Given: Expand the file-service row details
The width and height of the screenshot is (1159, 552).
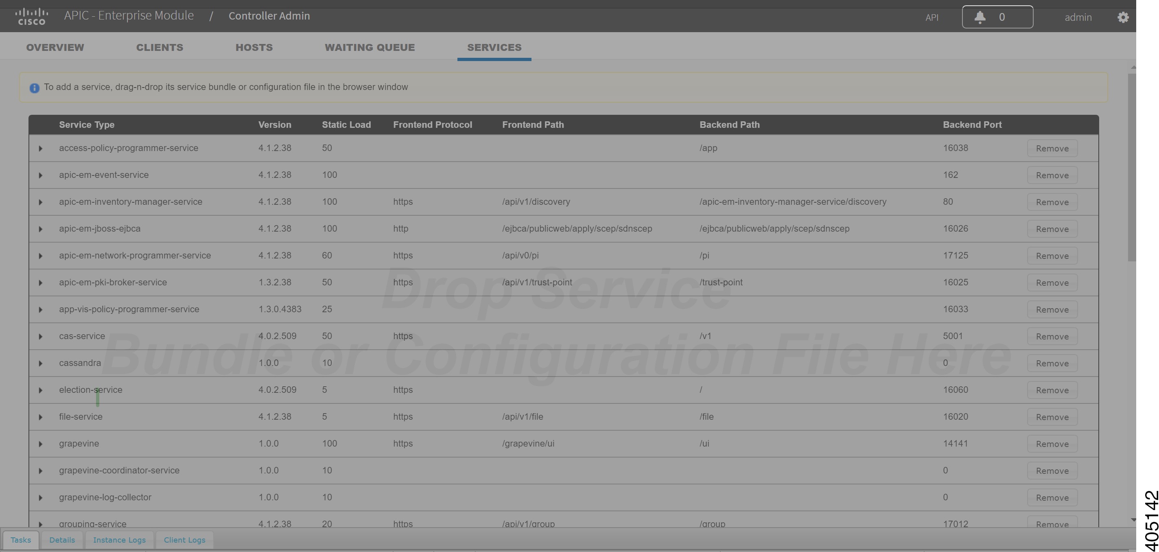Looking at the screenshot, I should [40, 417].
